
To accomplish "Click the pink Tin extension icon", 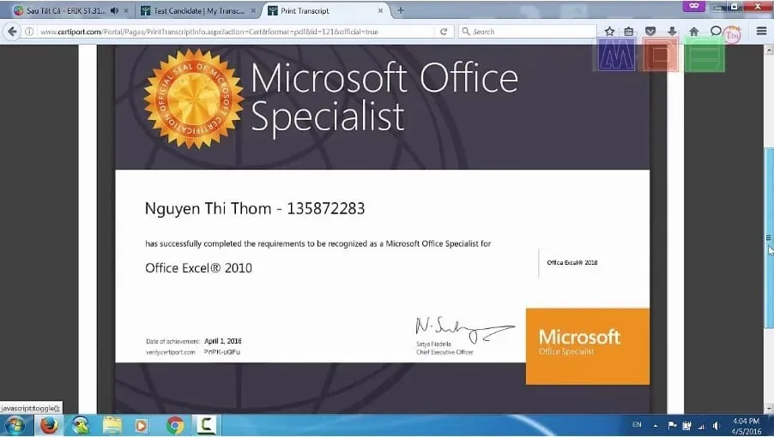I will click(x=733, y=34).
